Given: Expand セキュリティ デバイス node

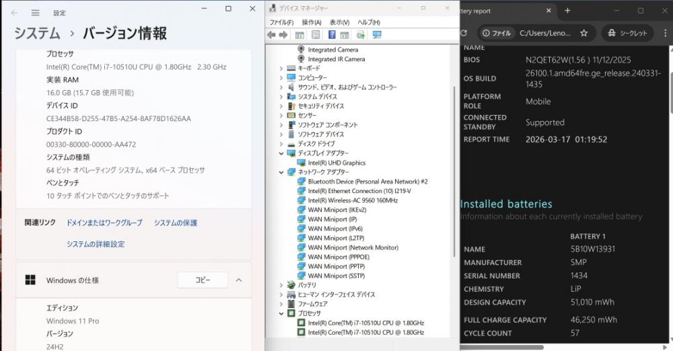Looking at the screenshot, I should point(281,106).
